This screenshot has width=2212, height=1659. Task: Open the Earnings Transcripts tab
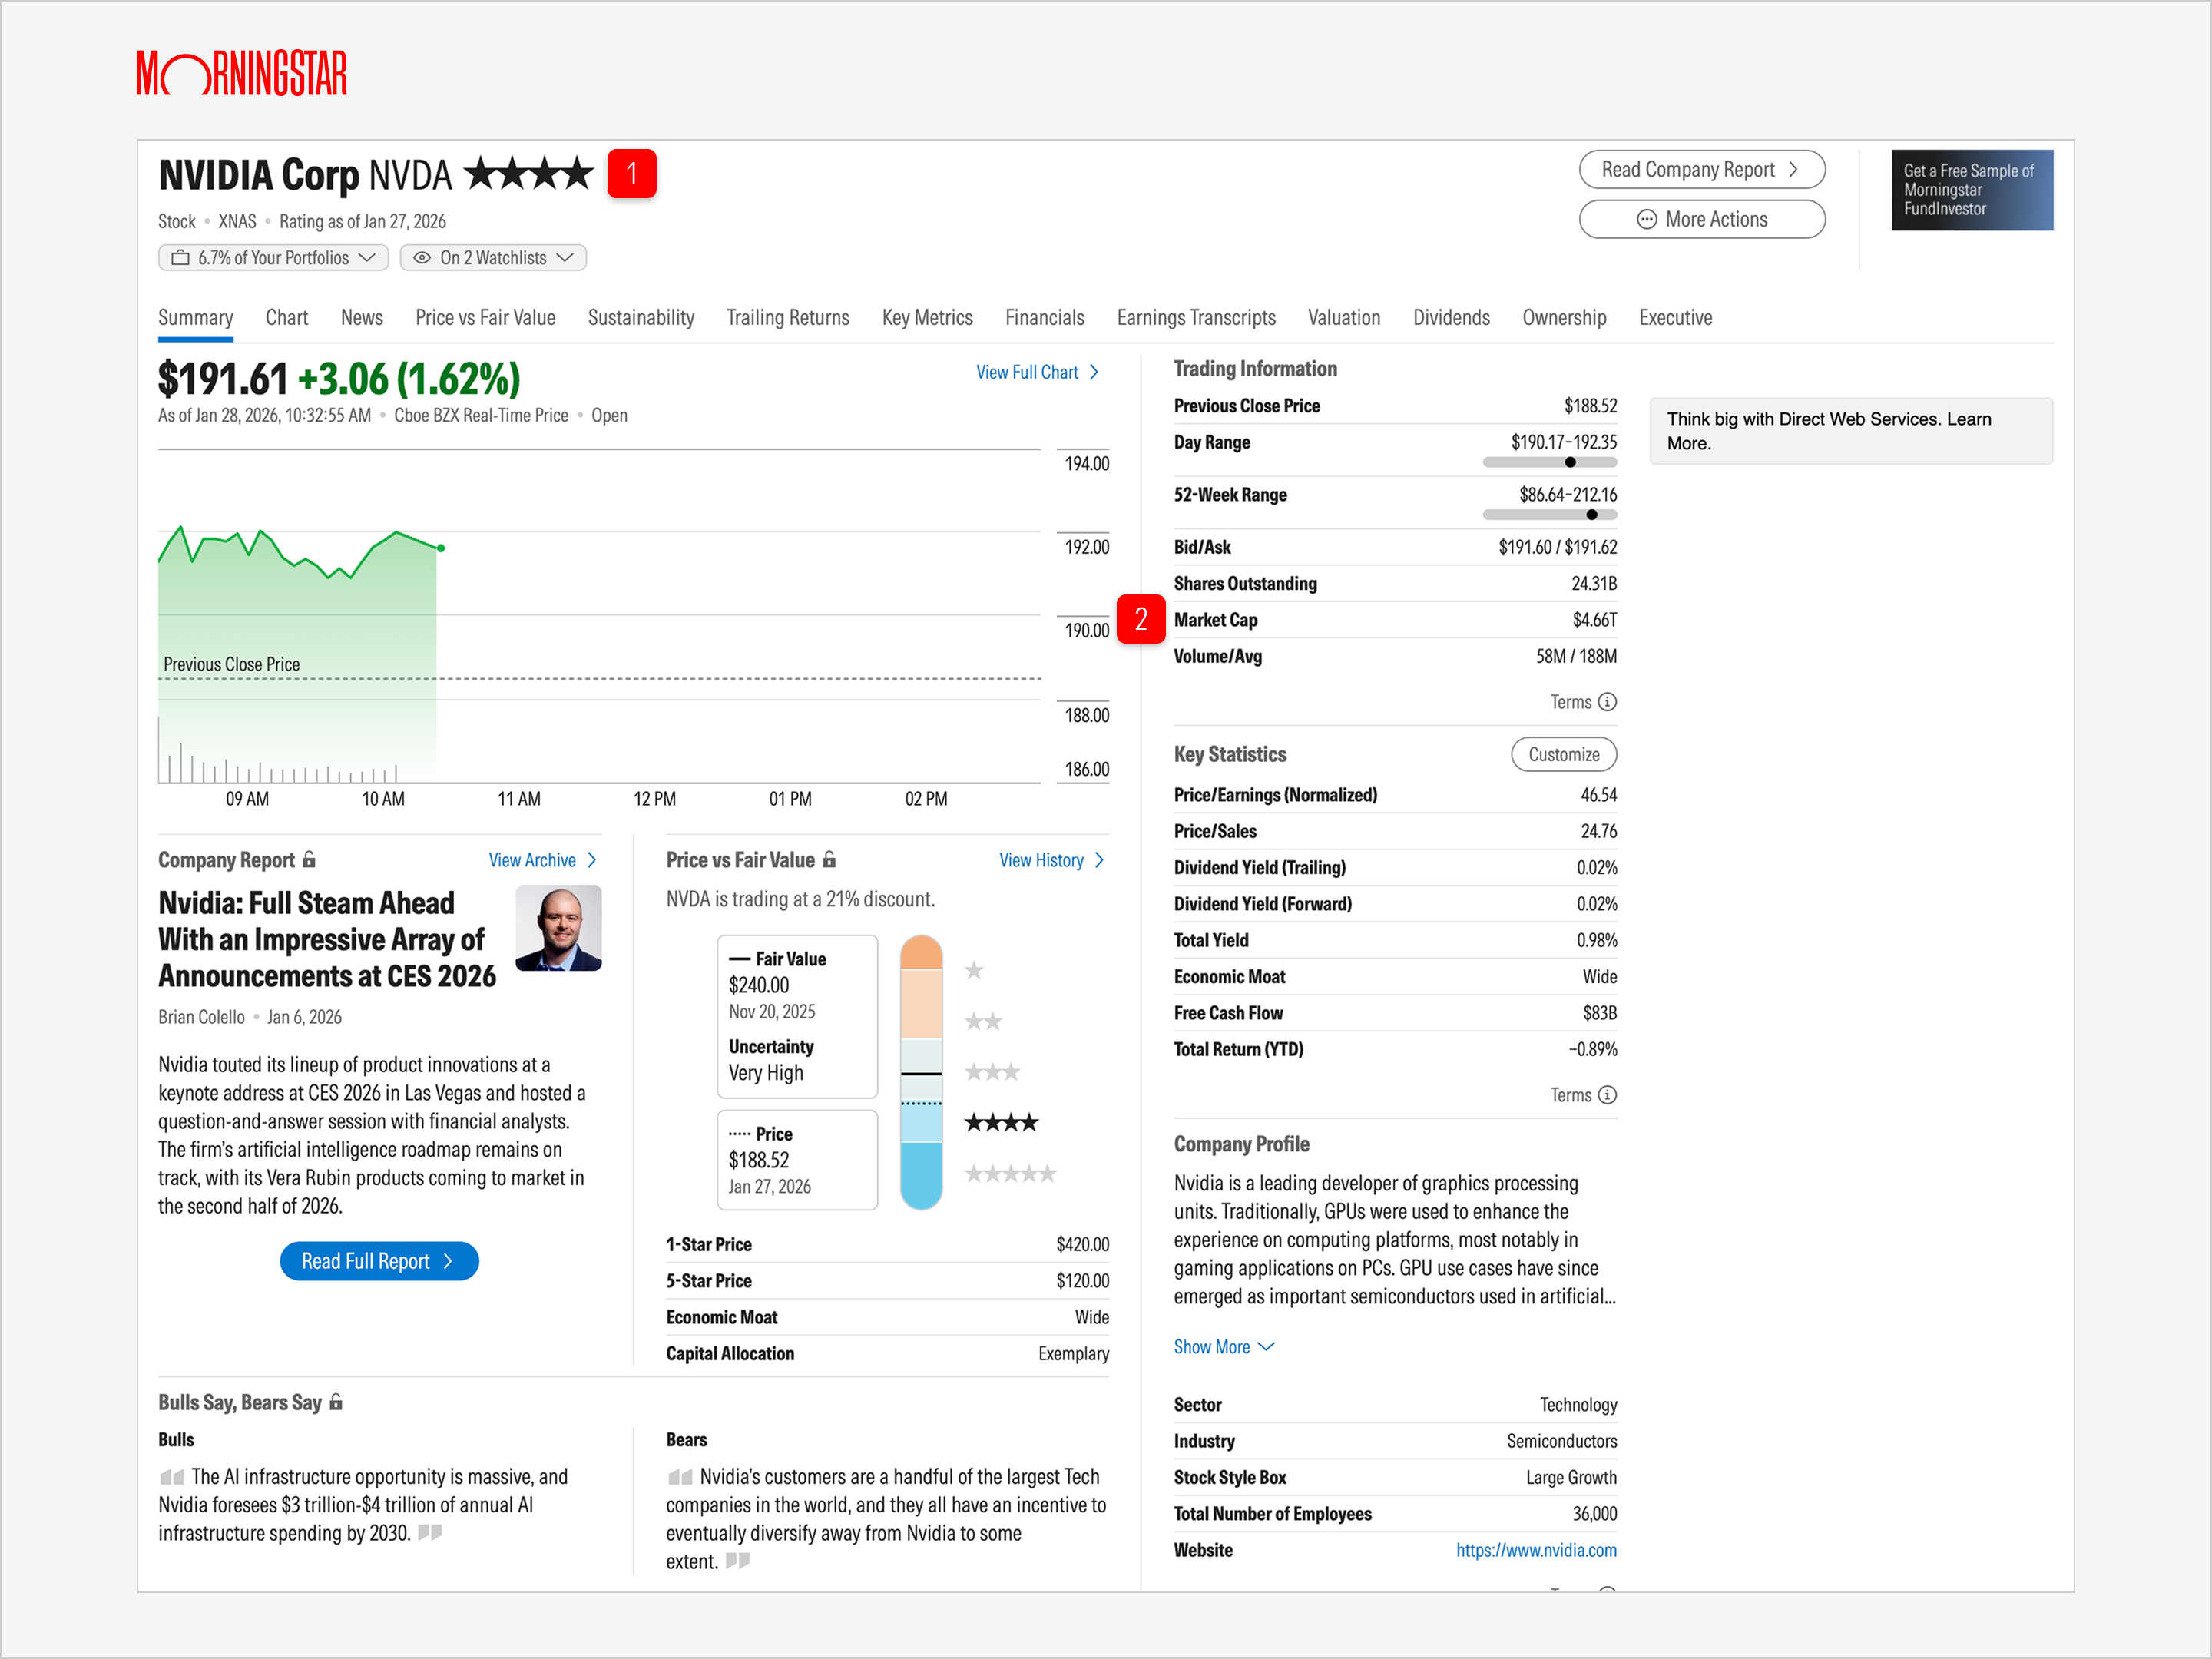pos(1196,318)
